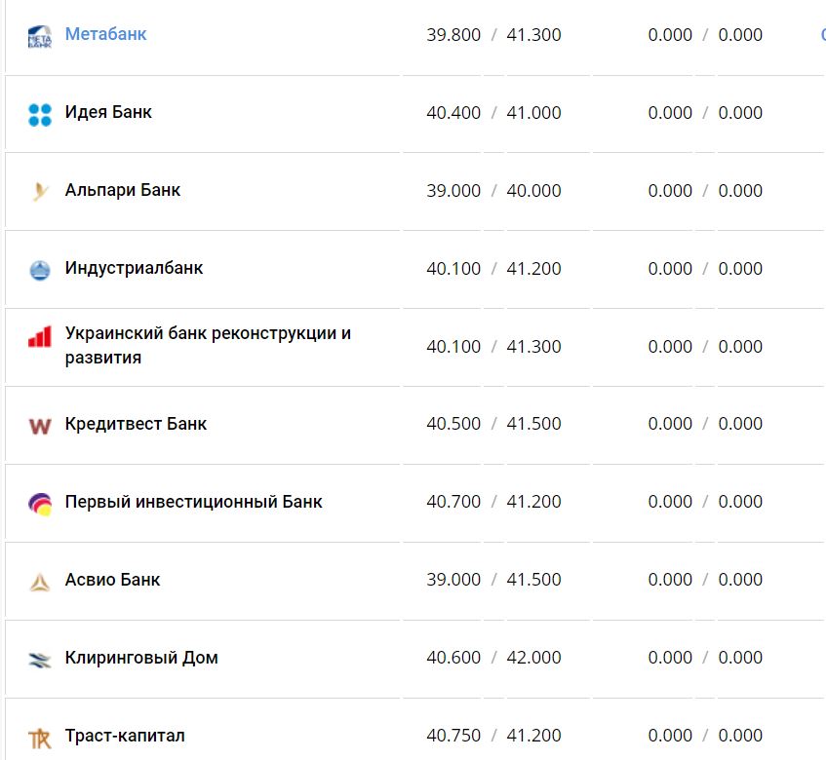Screen dimensions: 826x760
Task: Click the Асвио Банк triangle logo
Action: pos(39,582)
